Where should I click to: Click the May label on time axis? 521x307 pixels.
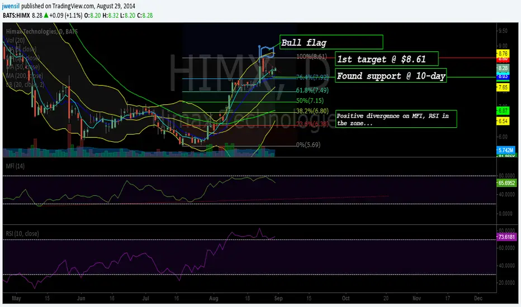[16, 298]
